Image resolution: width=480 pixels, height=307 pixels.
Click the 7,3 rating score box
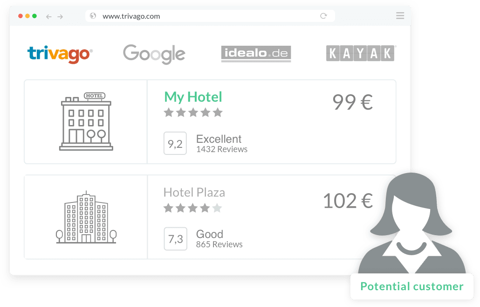click(x=175, y=239)
